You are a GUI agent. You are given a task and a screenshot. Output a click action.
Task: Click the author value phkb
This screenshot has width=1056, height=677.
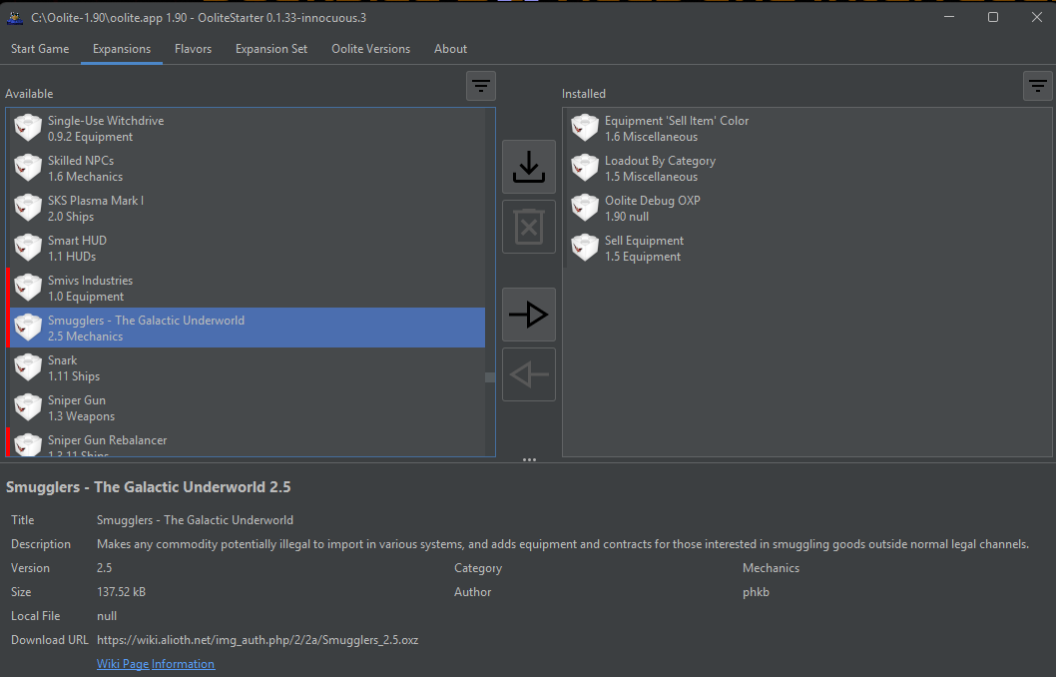[756, 592]
